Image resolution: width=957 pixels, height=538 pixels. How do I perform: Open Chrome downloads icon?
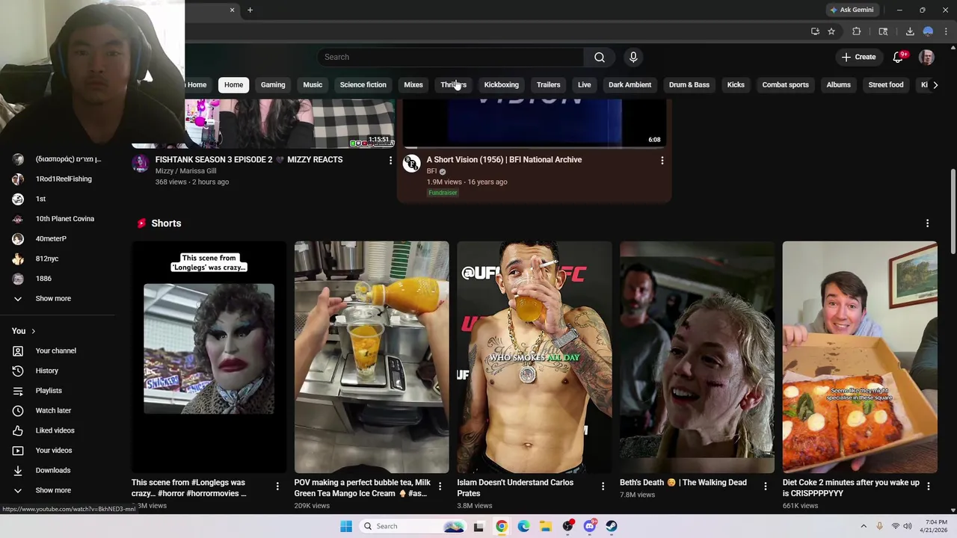910,31
